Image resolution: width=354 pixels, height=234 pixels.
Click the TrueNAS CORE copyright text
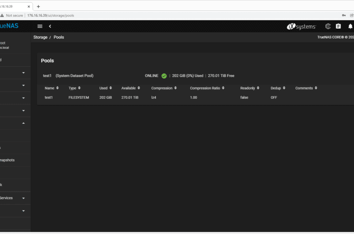pyautogui.click(x=335, y=37)
